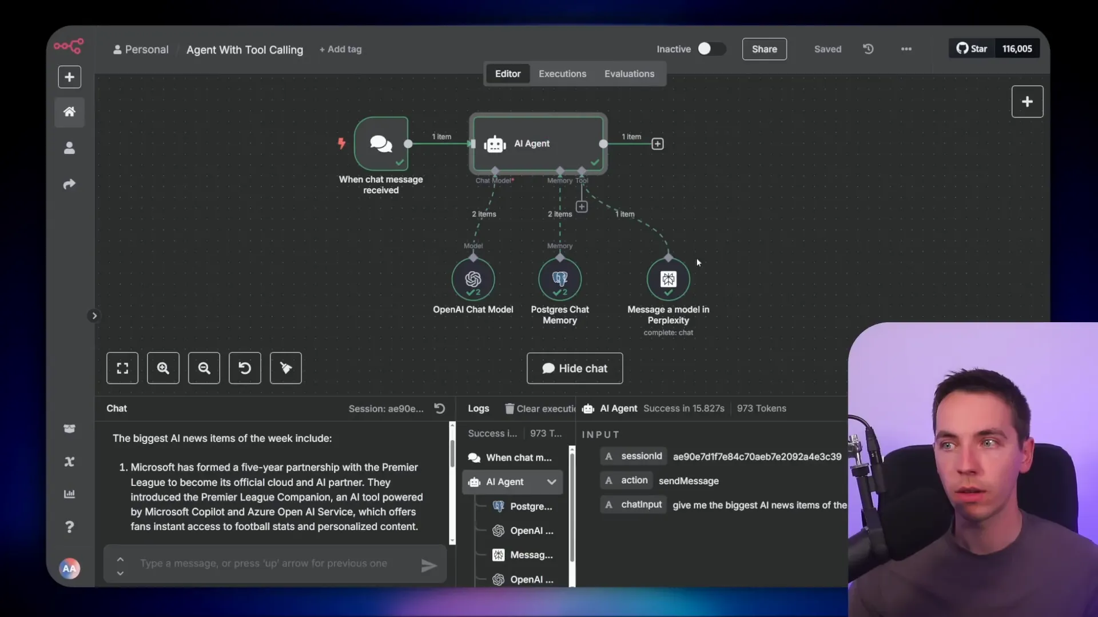Click the zoom out button

204,368
